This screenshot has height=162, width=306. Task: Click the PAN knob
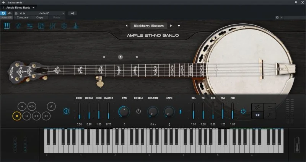[124, 111]
